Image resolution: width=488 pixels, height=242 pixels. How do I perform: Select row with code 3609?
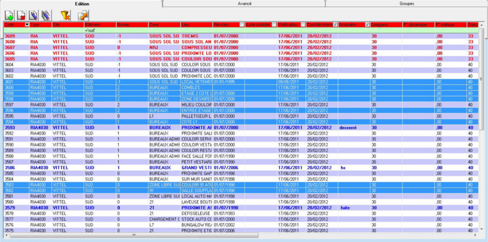pyautogui.click(x=241, y=36)
